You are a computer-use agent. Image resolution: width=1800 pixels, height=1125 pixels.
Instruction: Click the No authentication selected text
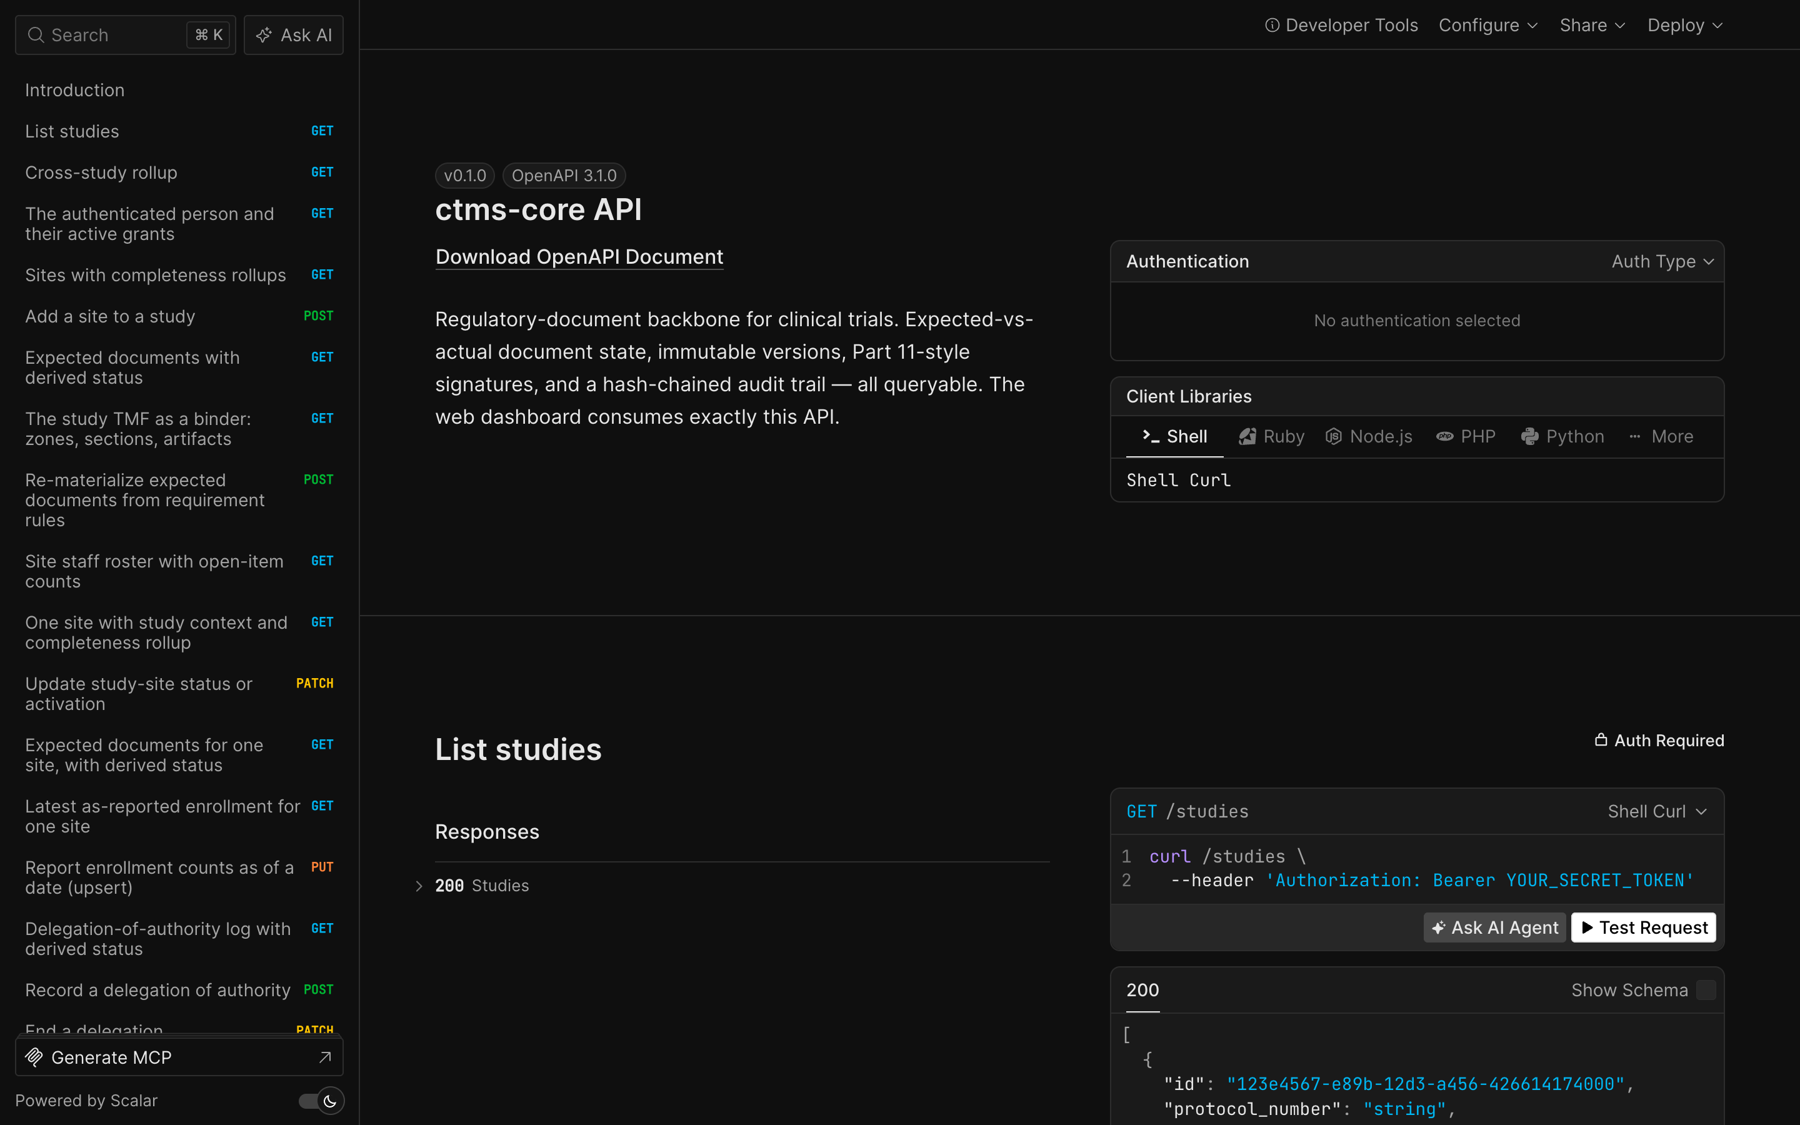pyautogui.click(x=1417, y=321)
